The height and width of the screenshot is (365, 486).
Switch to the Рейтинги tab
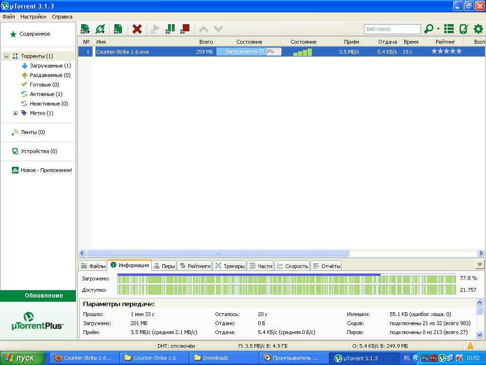(x=195, y=266)
